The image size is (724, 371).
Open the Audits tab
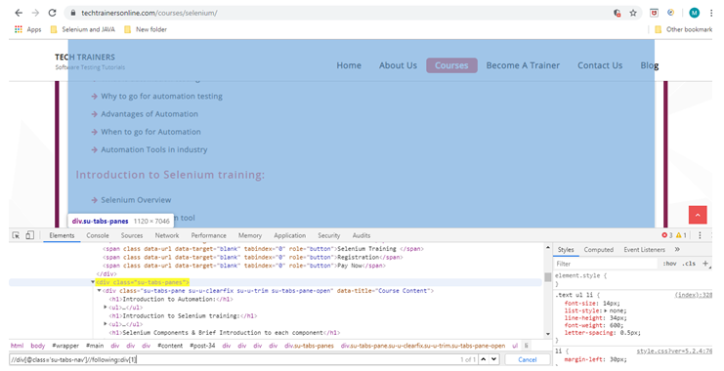362,235
